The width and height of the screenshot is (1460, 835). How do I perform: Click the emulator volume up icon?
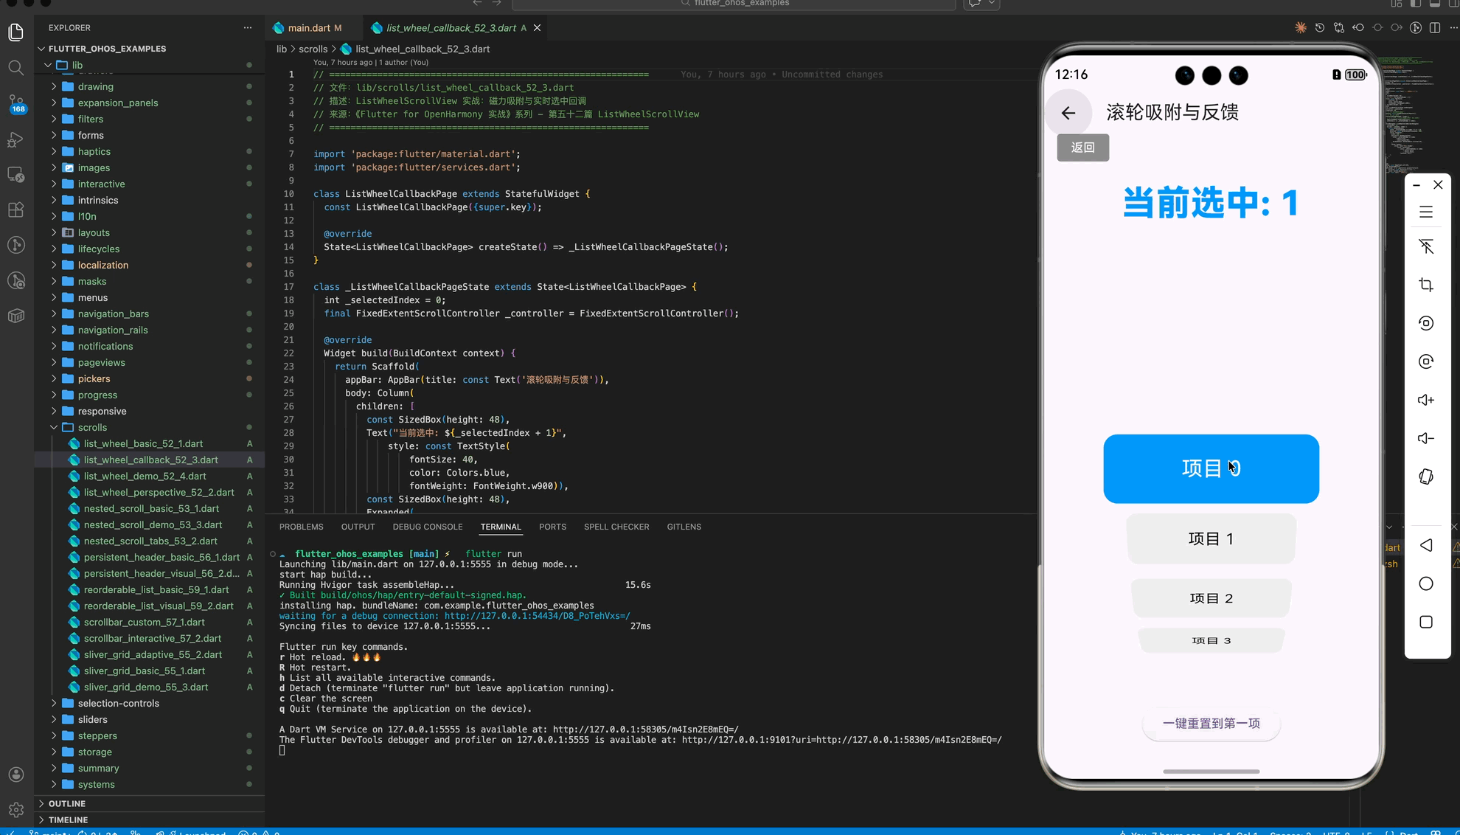pos(1425,400)
